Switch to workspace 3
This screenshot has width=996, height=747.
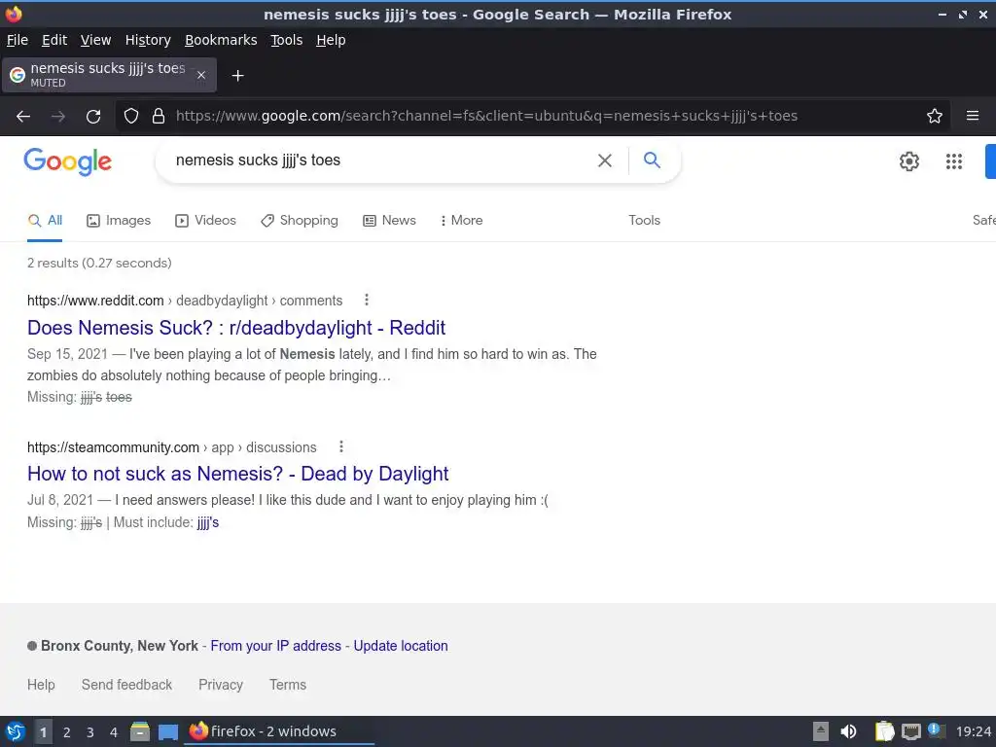point(90,732)
